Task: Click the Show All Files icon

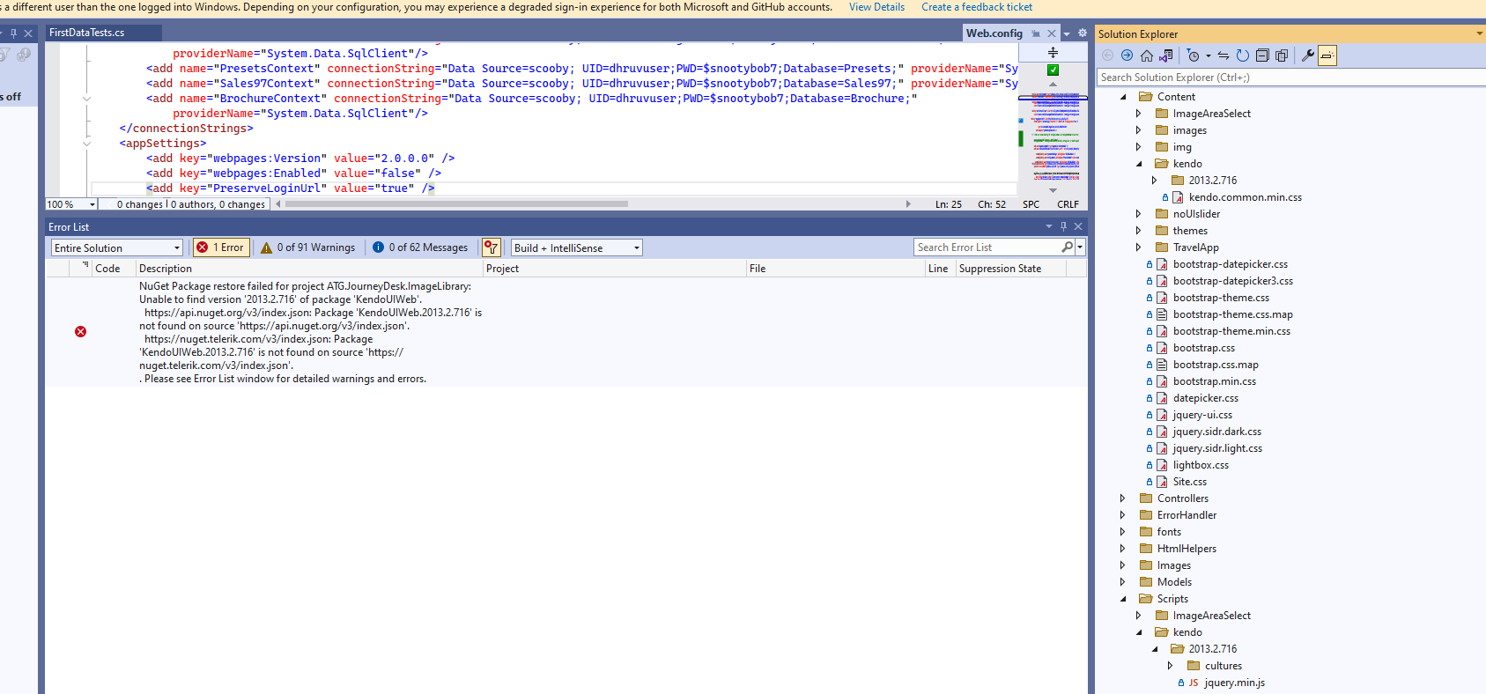Action: [x=1282, y=55]
